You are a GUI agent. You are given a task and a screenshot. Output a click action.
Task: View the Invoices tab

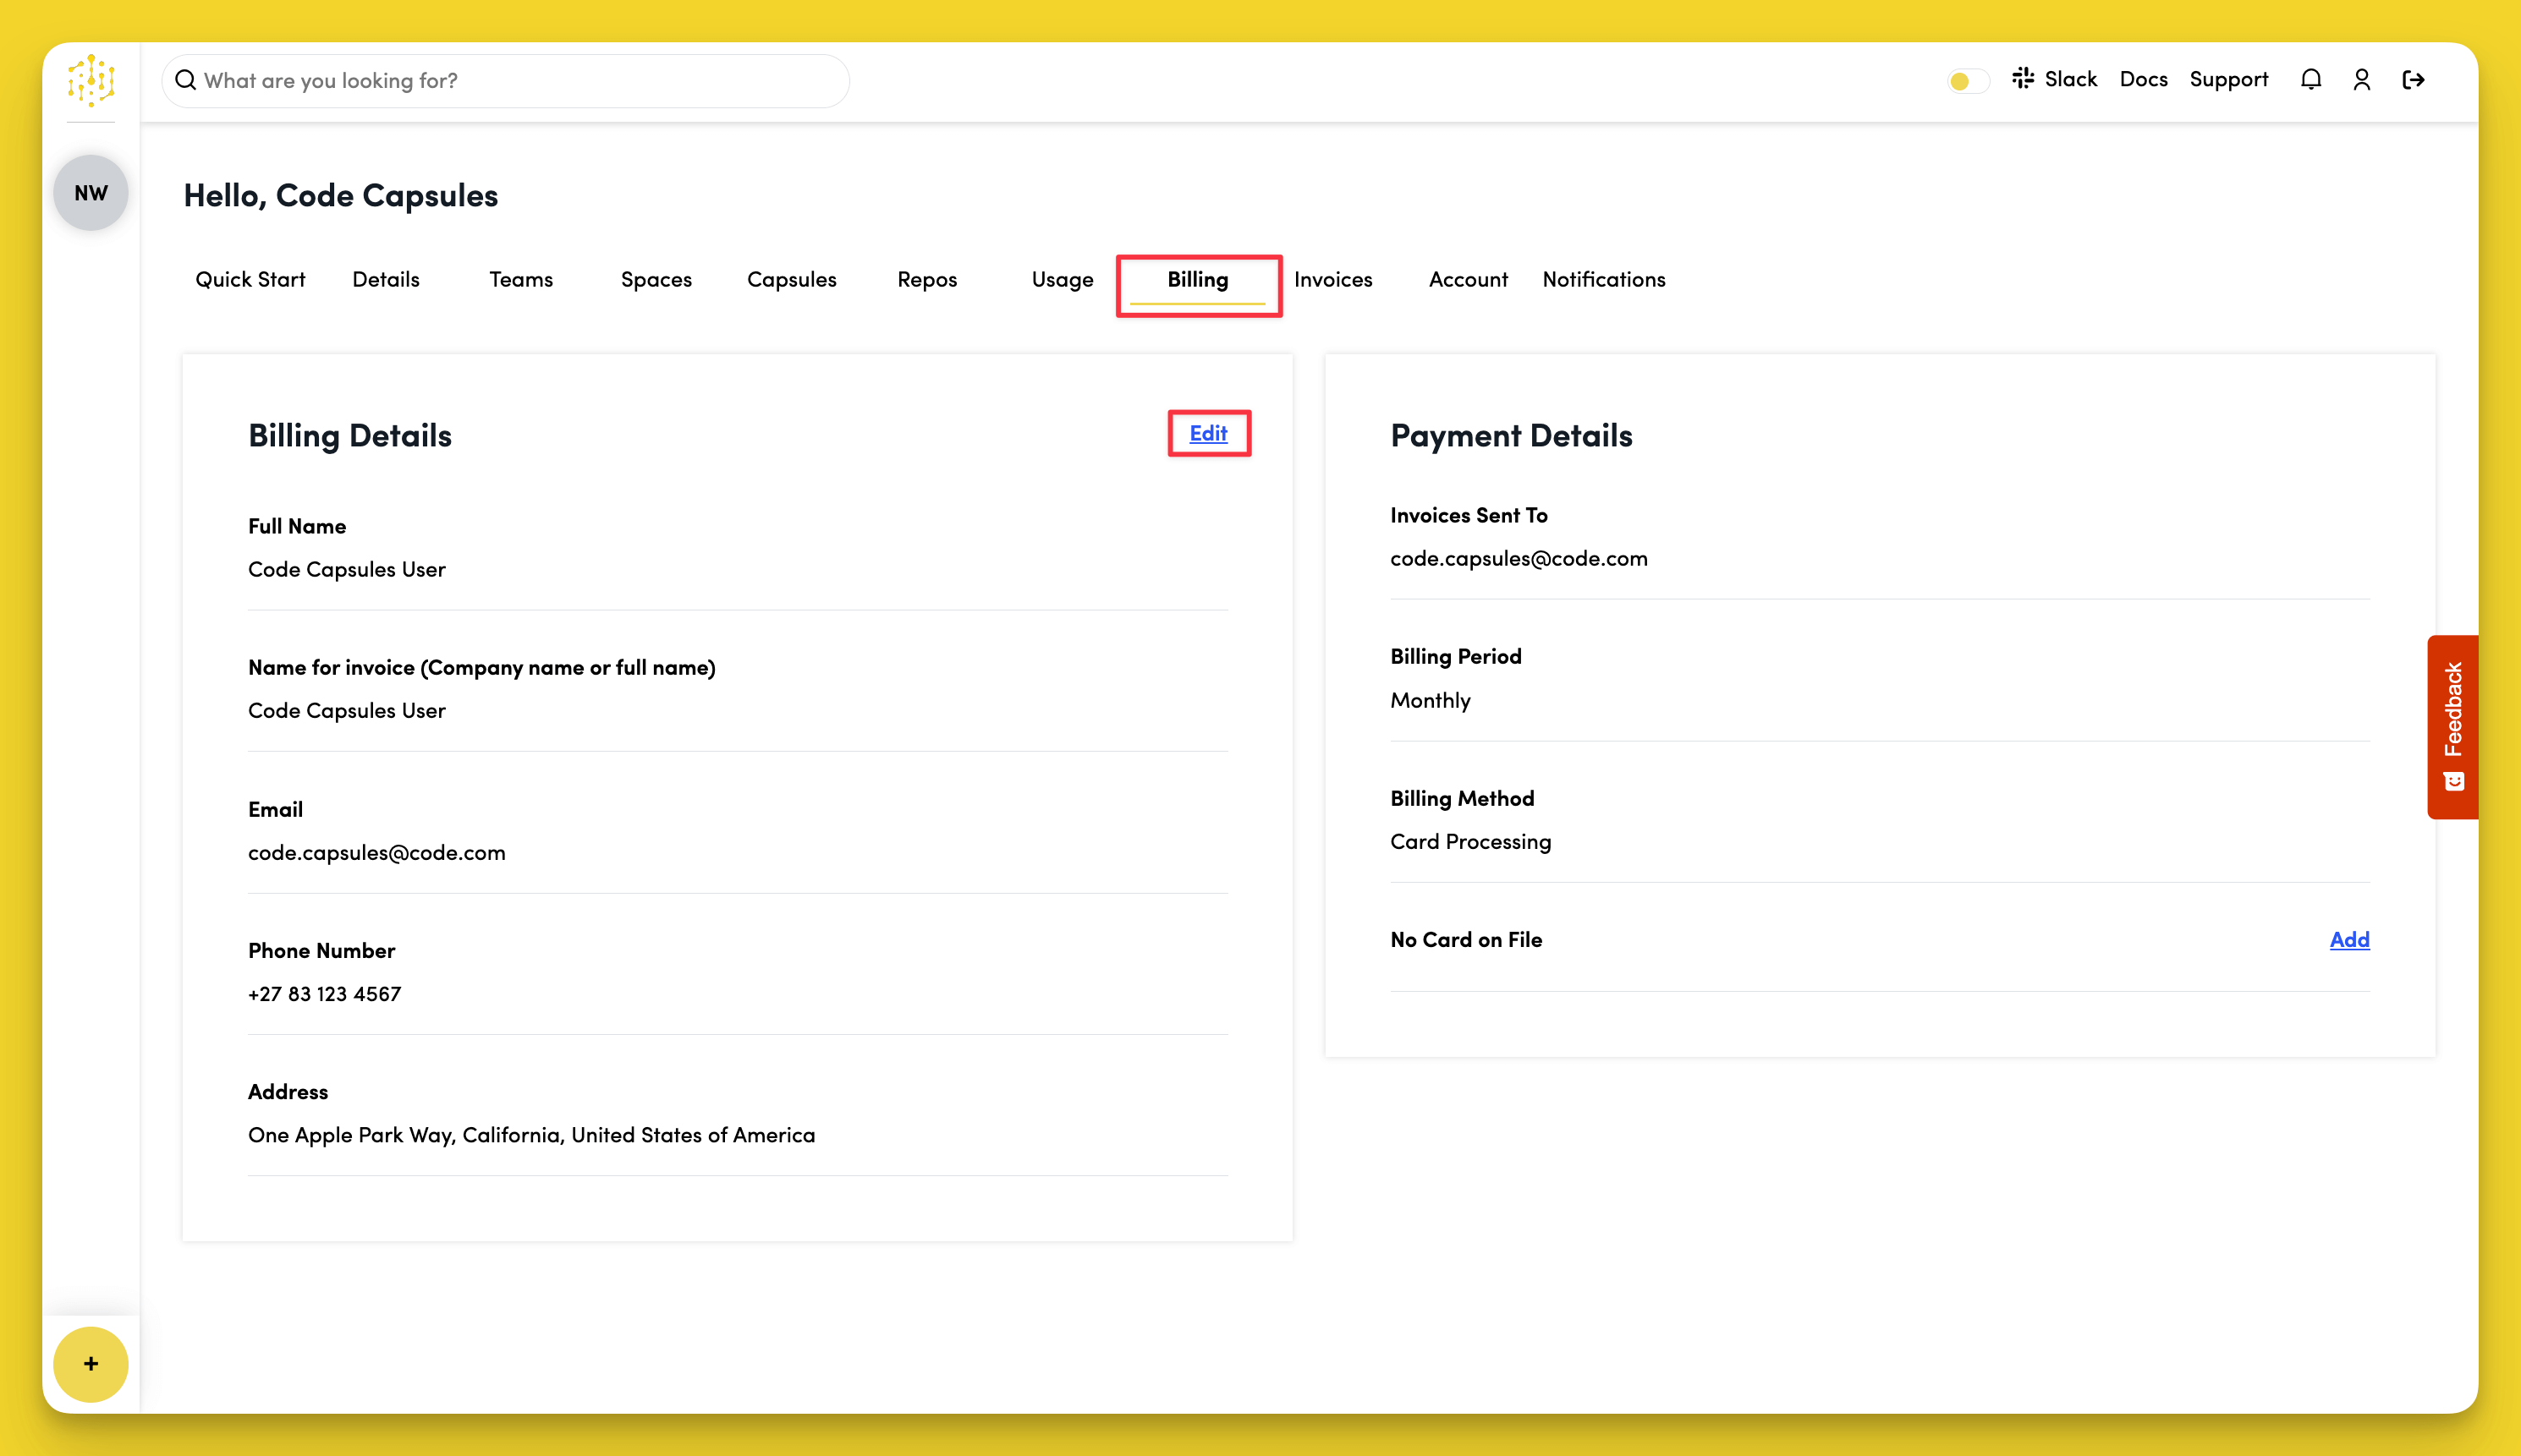(x=1333, y=280)
